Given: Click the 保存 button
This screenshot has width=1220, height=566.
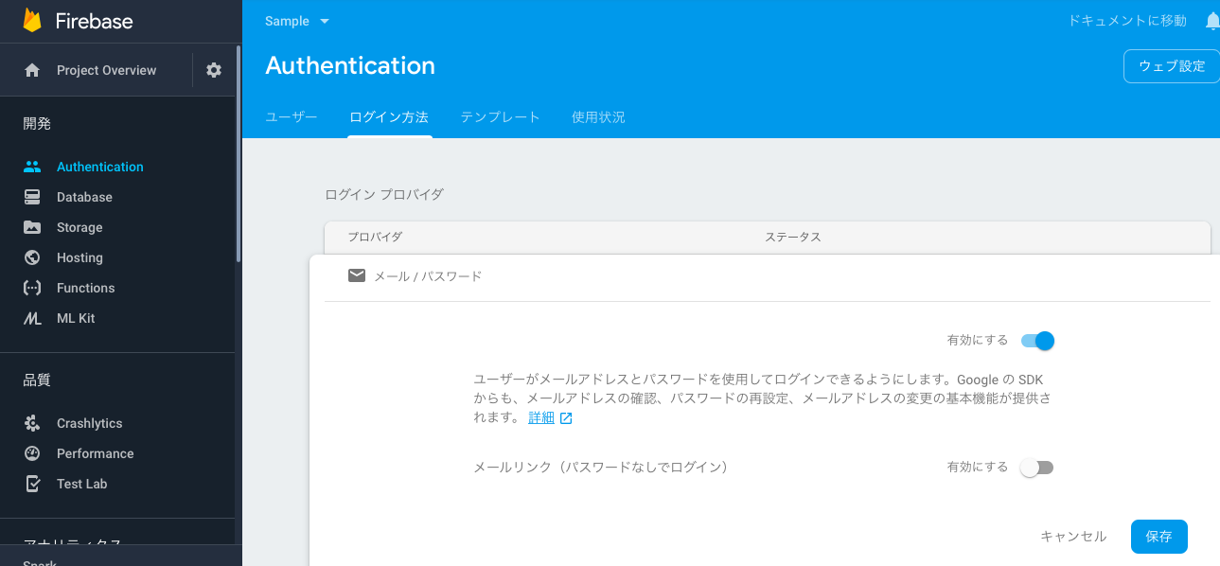Looking at the screenshot, I should click(x=1158, y=537).
